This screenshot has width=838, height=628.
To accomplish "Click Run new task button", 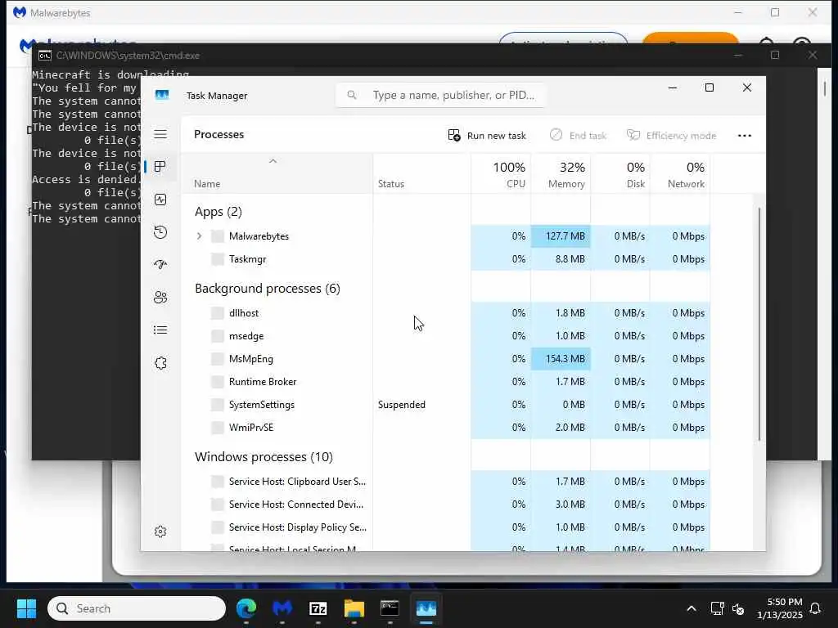I will [487, 136].
